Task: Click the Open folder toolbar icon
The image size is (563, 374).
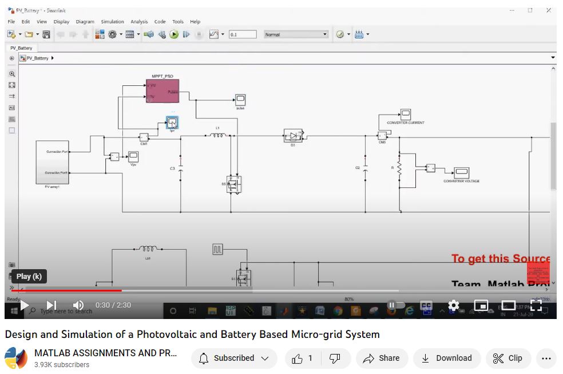Action: tap(29, 34)
